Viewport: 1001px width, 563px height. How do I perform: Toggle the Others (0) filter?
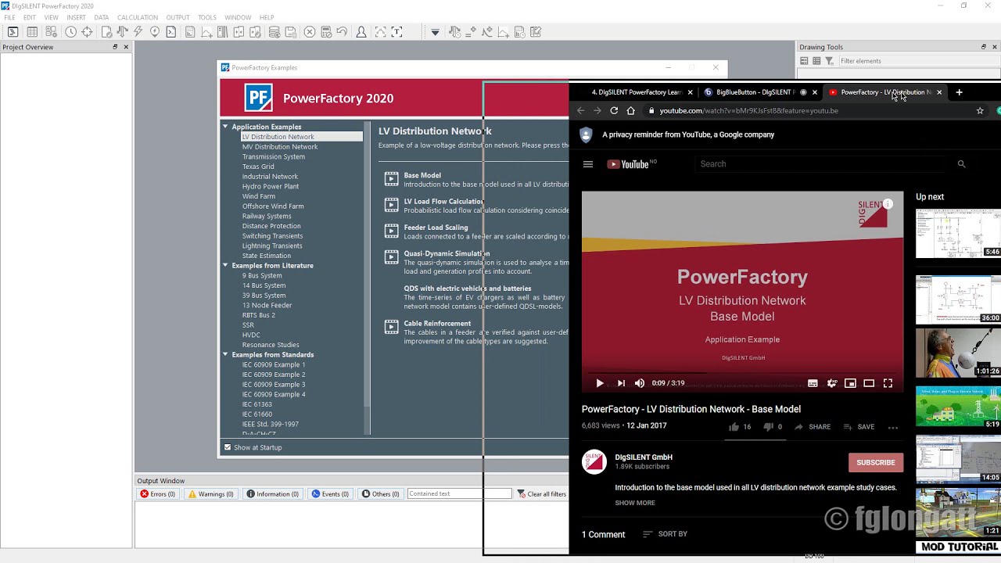(x=380, y=494)
